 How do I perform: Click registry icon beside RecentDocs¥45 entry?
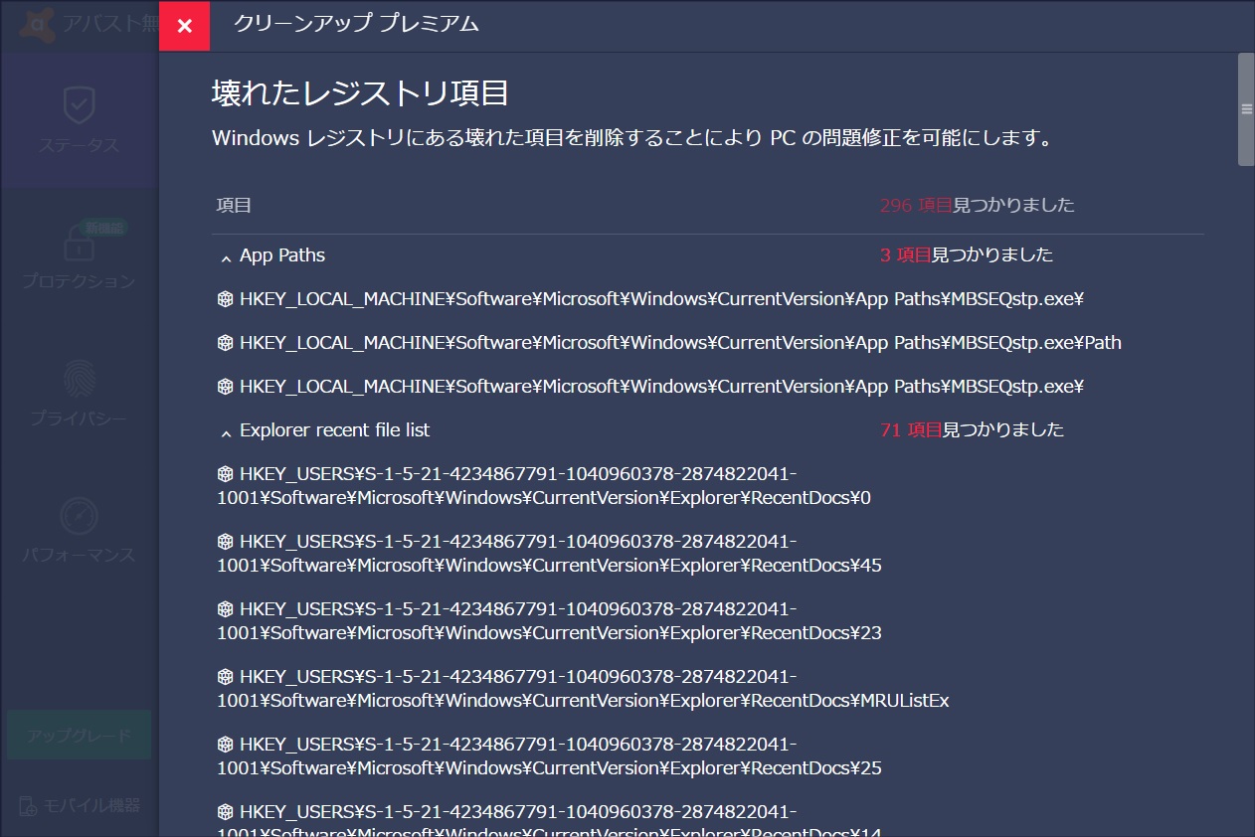pos(226,542)
